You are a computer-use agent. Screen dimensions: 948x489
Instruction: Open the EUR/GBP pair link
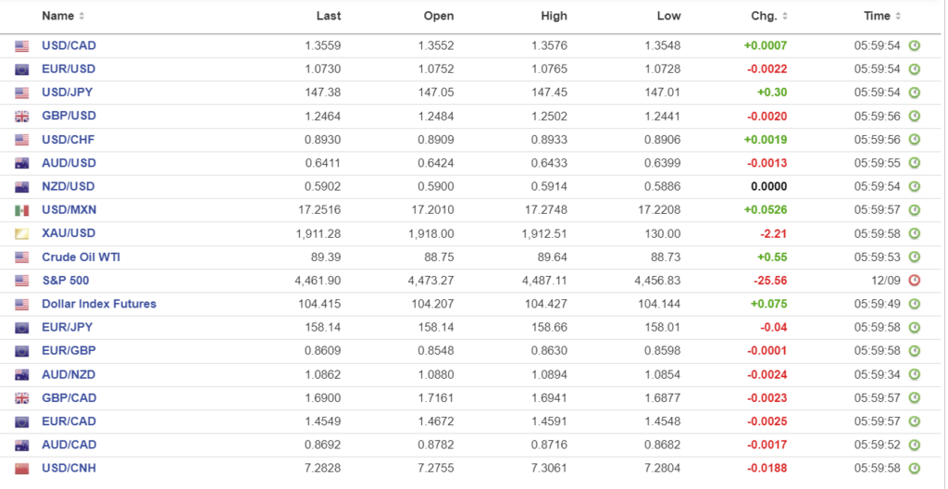click(69, 351)
